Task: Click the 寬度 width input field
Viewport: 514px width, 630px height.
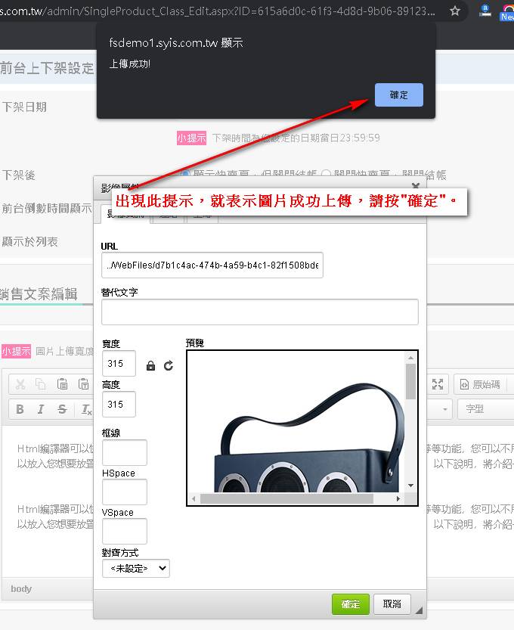Action: click(119, 364)
